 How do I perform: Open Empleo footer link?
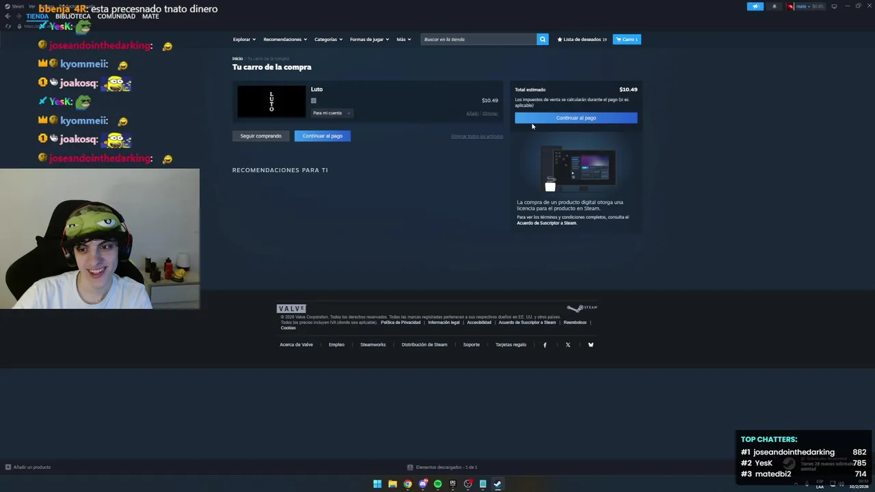(336, 345)
